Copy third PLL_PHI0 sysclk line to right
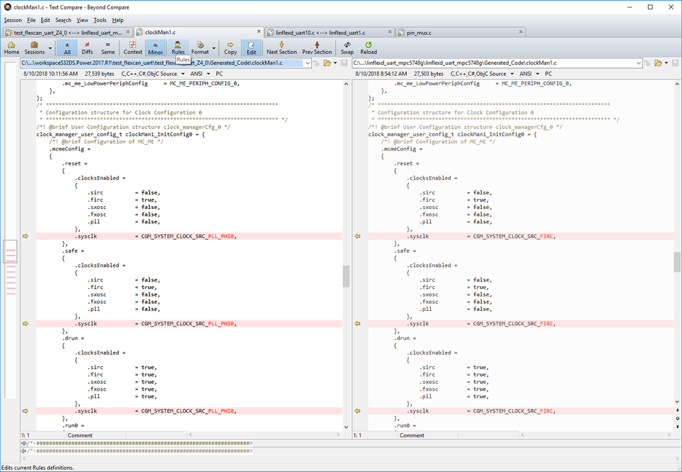This screenshot has height=472, width=682. [x=25, y=411]
